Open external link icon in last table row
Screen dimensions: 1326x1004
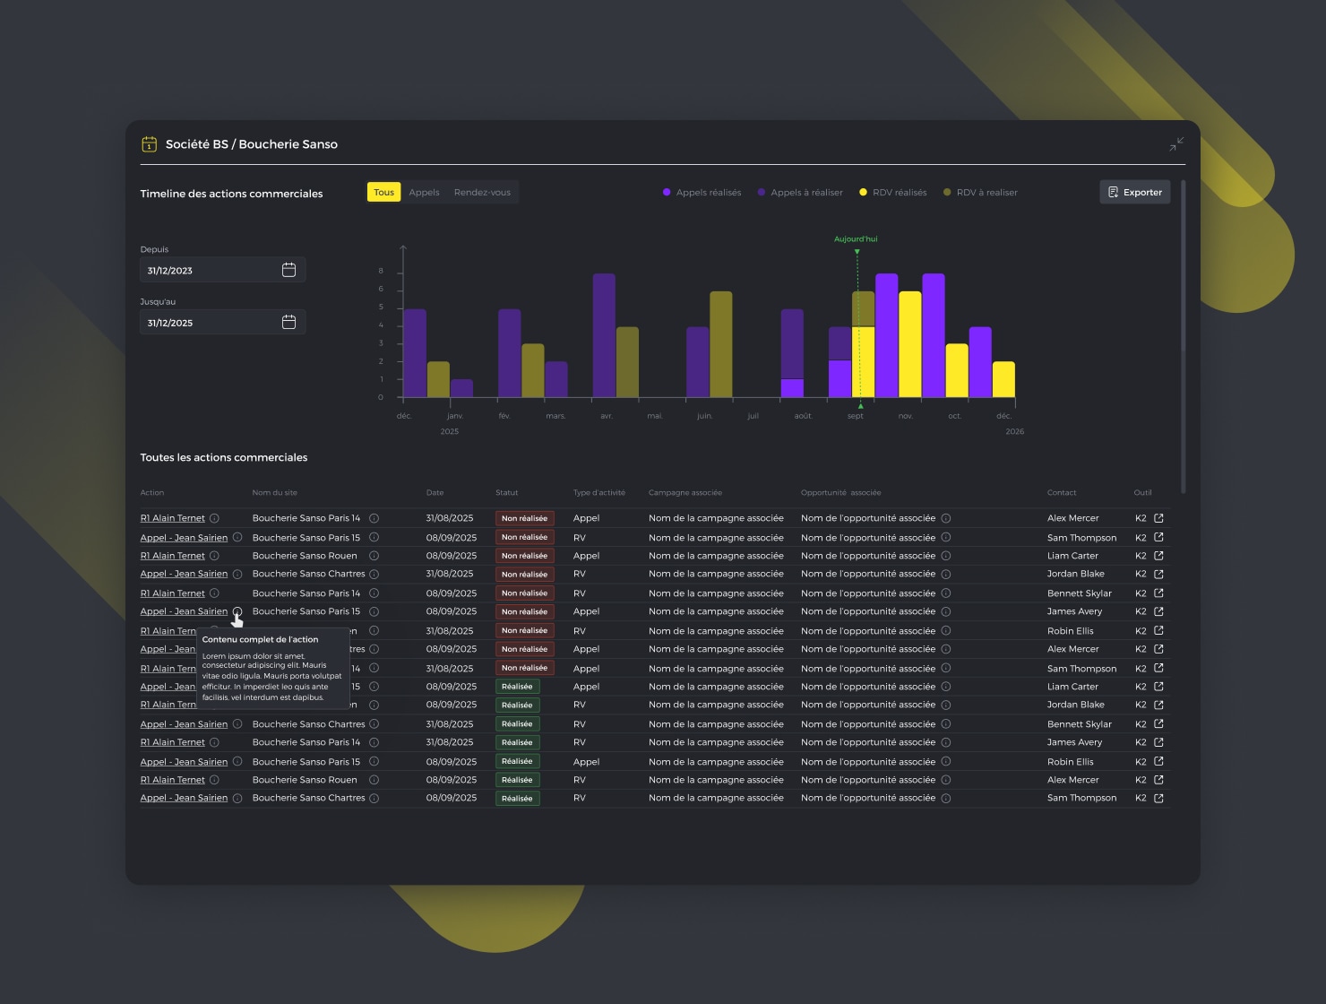click(1158, 798)
